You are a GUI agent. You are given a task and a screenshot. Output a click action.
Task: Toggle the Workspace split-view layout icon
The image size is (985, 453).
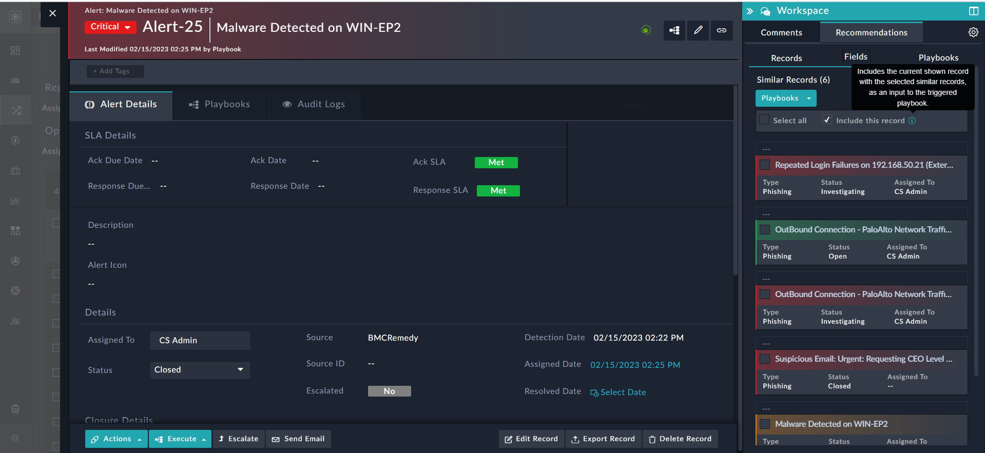(974, 11)
